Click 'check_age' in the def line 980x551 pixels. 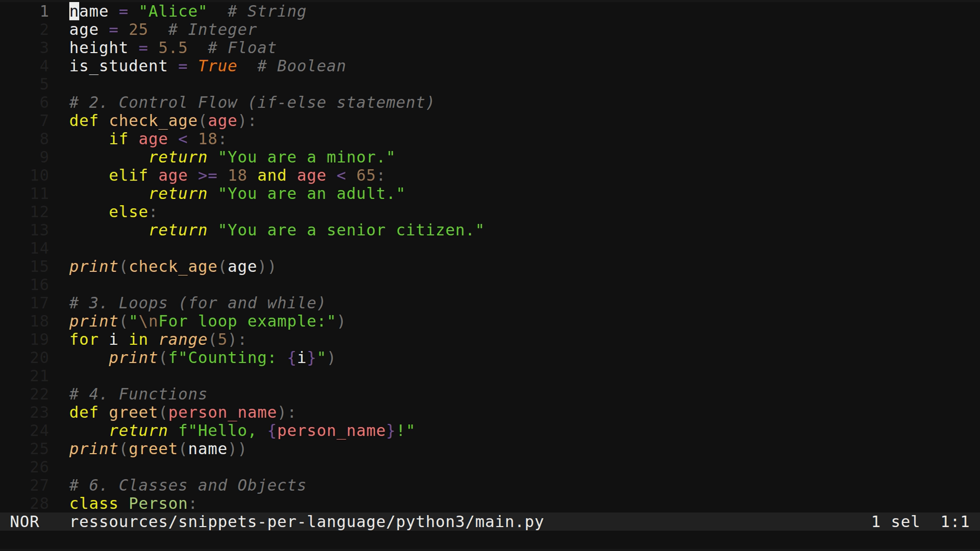click(x=153, y=121)
